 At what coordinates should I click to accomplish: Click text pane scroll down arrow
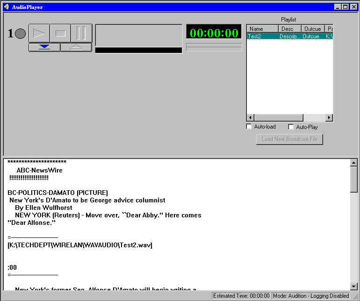353,286
